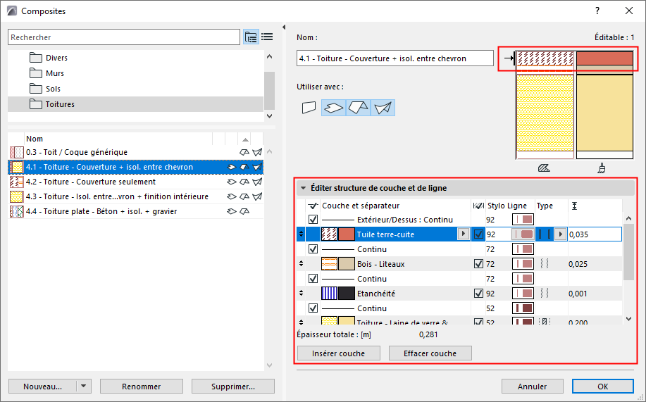Click Bois - Liteaux beige color swatch
Screen dimensions: 646x402
pos(347,264)
